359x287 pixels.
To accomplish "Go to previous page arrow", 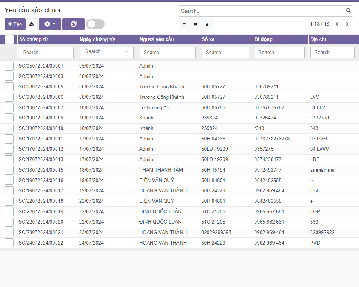I will (337, 24).
